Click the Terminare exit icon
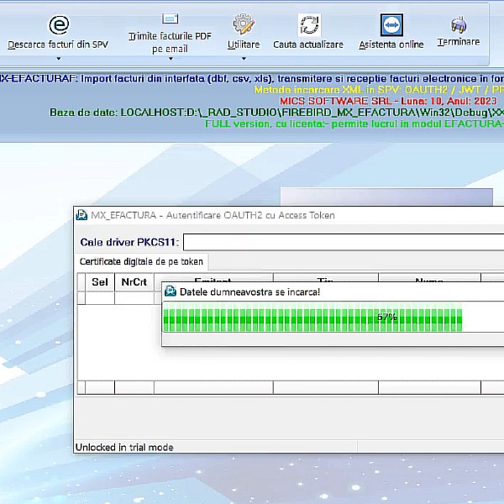Screen dimensions: 504x504 [459, 24]
